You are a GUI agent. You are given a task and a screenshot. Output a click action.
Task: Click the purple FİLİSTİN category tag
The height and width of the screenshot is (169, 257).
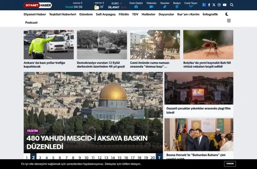click(33, 131)
